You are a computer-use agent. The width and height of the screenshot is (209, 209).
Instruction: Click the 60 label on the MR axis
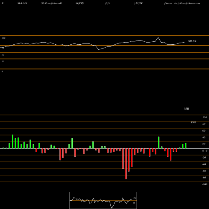point(204,131)
